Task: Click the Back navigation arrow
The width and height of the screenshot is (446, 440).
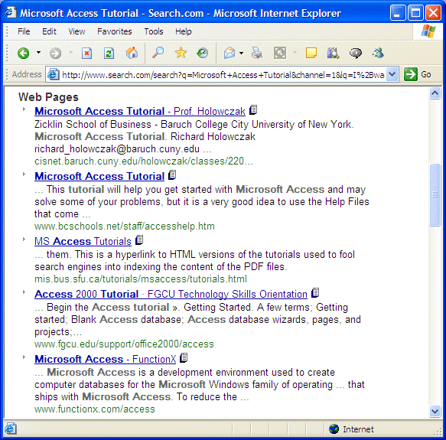Action: [x=23, y=54]
